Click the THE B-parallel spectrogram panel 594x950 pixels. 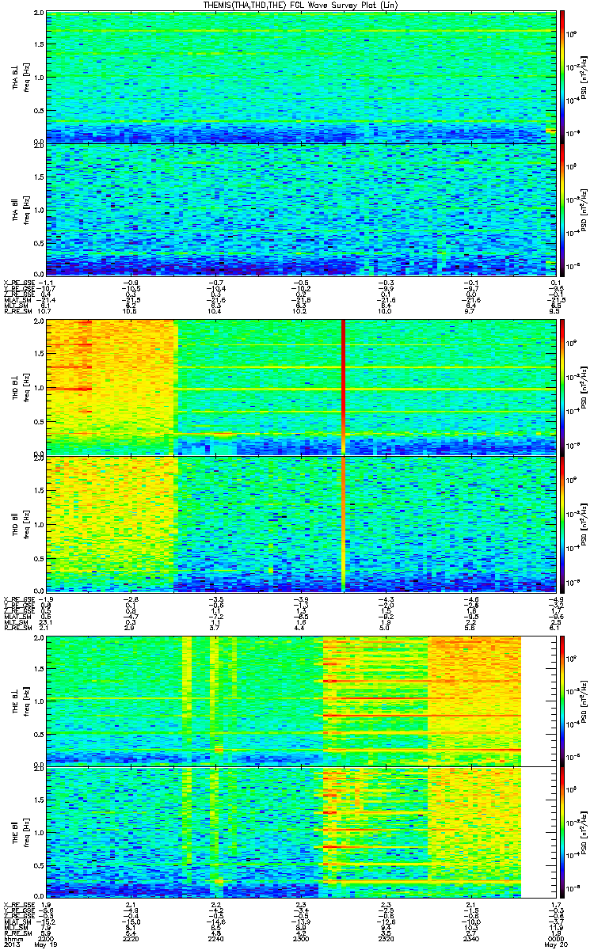coord(301,832)
